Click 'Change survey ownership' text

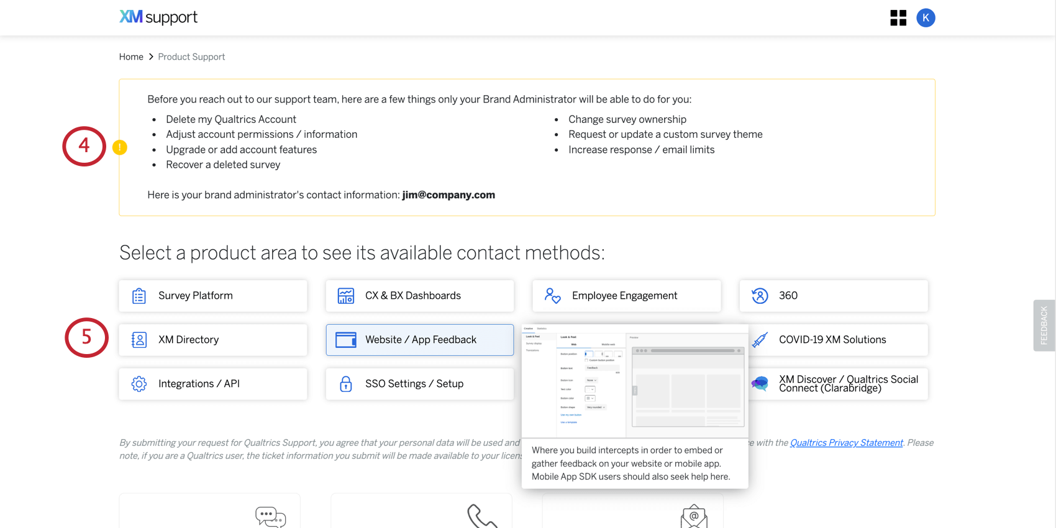pyautogui.click(x=627, y=119)
